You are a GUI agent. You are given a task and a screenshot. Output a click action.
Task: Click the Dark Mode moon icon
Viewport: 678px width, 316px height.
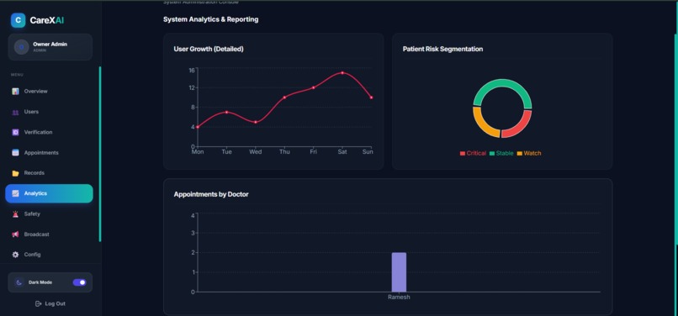(x=19, y=282)
